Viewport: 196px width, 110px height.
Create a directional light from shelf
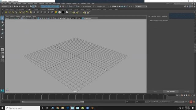9,12
